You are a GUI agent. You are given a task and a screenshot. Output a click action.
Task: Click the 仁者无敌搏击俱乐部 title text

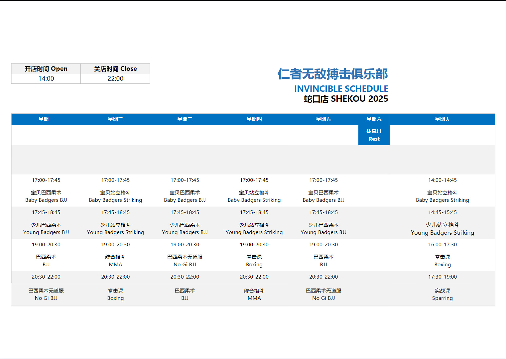332,74
